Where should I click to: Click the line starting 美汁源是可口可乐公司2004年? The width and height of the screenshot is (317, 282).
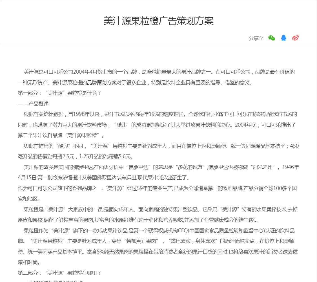click(159, 72)
